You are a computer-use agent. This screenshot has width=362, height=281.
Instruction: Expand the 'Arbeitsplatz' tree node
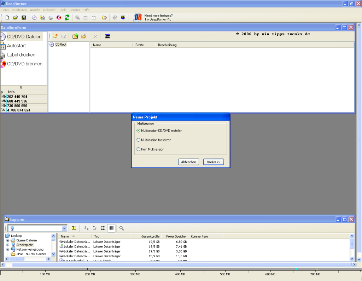[8, 245]
